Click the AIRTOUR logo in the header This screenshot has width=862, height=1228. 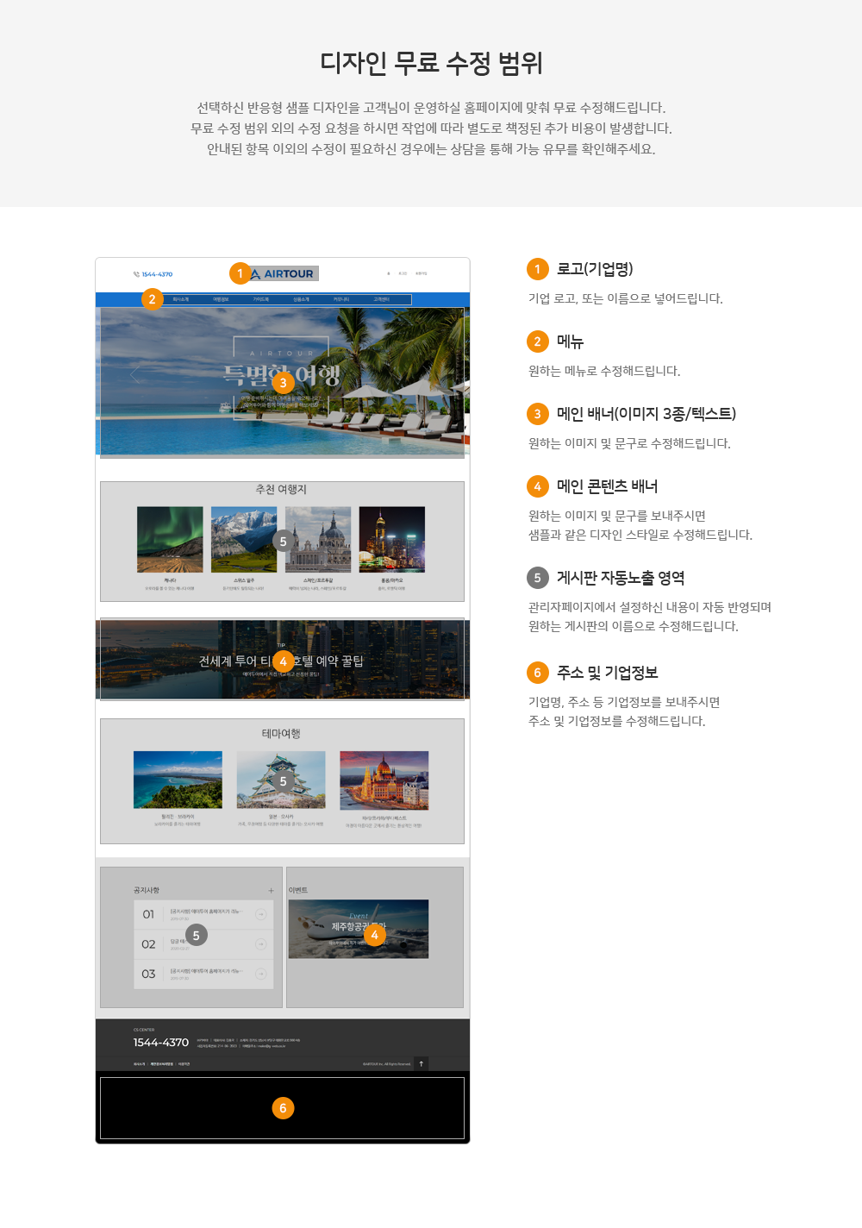pyautogui.click(x=283, y=273)
